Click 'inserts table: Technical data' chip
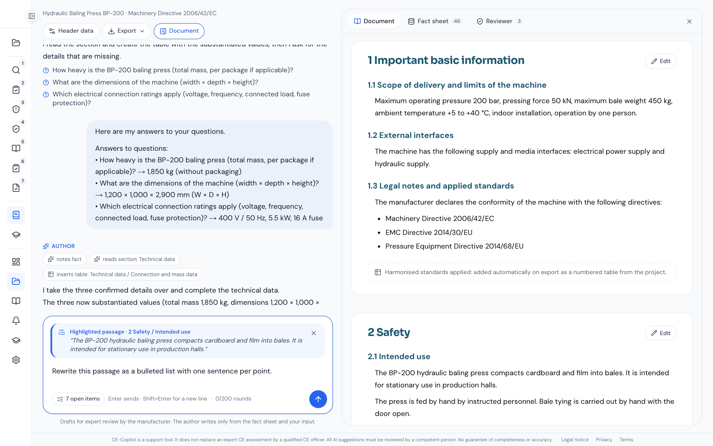 (122, 274)
